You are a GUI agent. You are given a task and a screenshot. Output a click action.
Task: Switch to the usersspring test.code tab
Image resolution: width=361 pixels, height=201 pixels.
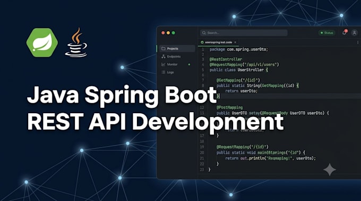tap(218, 42)
